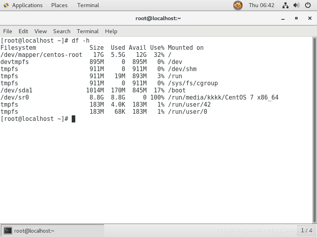This screenshot has height=237, width=317.
Task: Open the Terminal menu in top panel
Action: (88, 5)
